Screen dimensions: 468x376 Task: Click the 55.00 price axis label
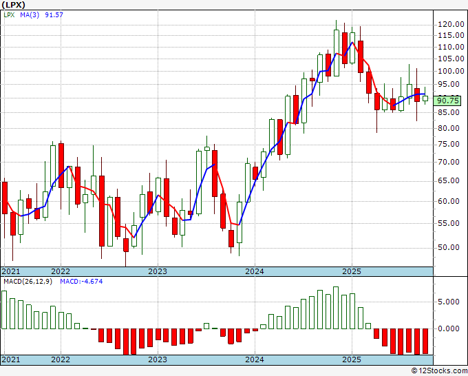point(449,223)
